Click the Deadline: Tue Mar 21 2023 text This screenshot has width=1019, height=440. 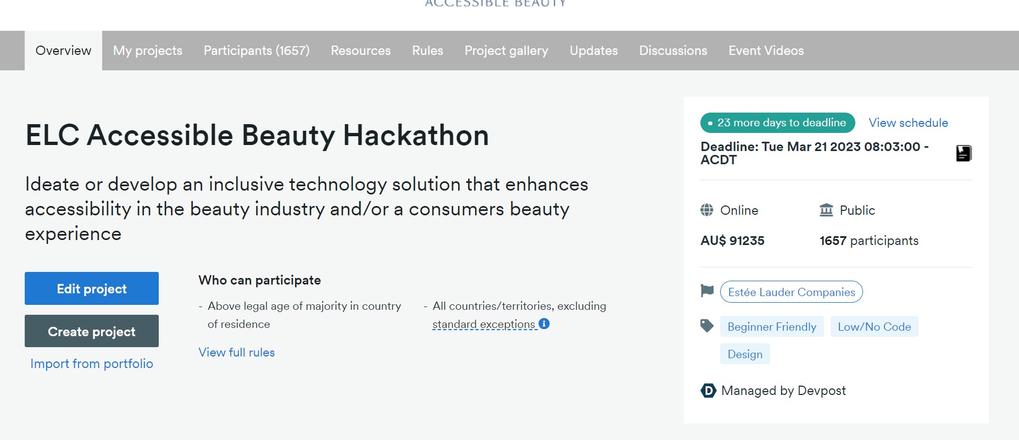[815, 153]
